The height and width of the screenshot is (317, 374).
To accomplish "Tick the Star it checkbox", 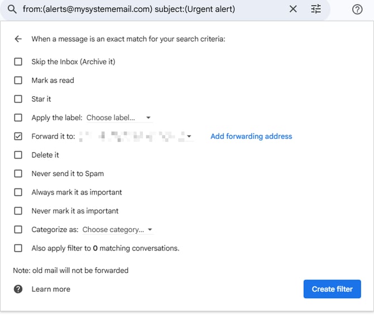I will pos(18,99).
